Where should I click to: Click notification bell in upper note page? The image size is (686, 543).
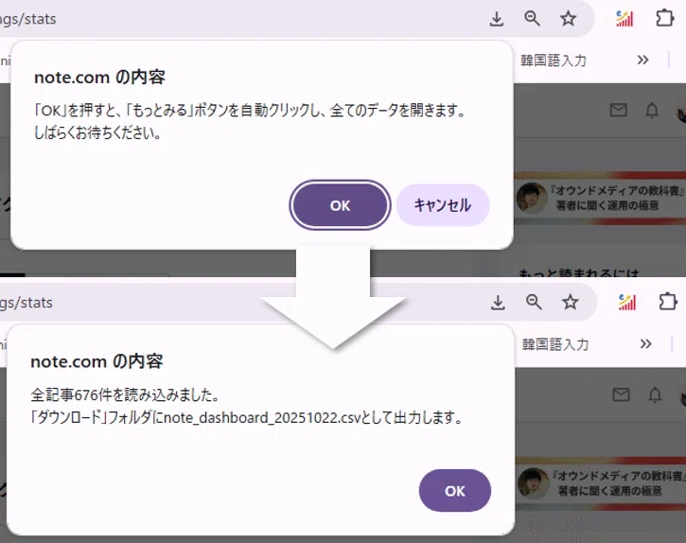pyautogui.click(x=652, y=111)
